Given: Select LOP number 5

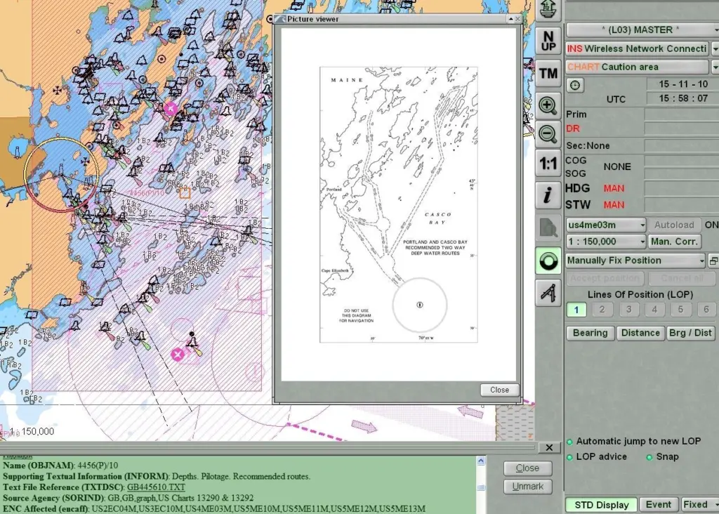Looking at the screenshot, I should point(680,310).
